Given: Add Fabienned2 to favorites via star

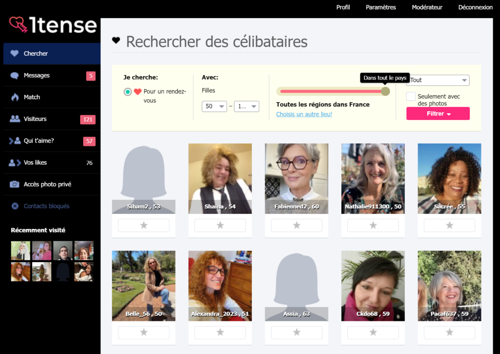Looking at the screenshot, I should point(296,226).
